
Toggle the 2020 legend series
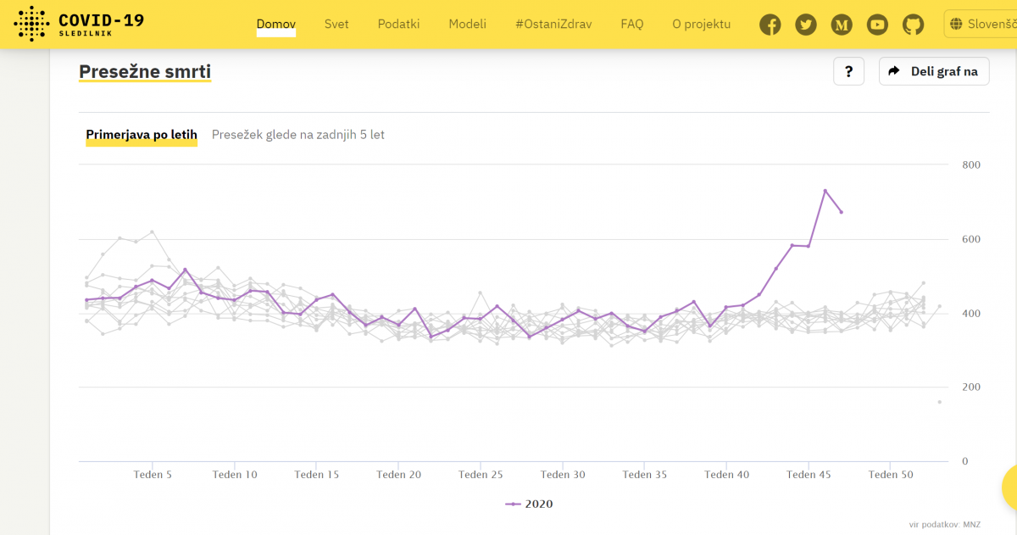click(x=530, y=504)
